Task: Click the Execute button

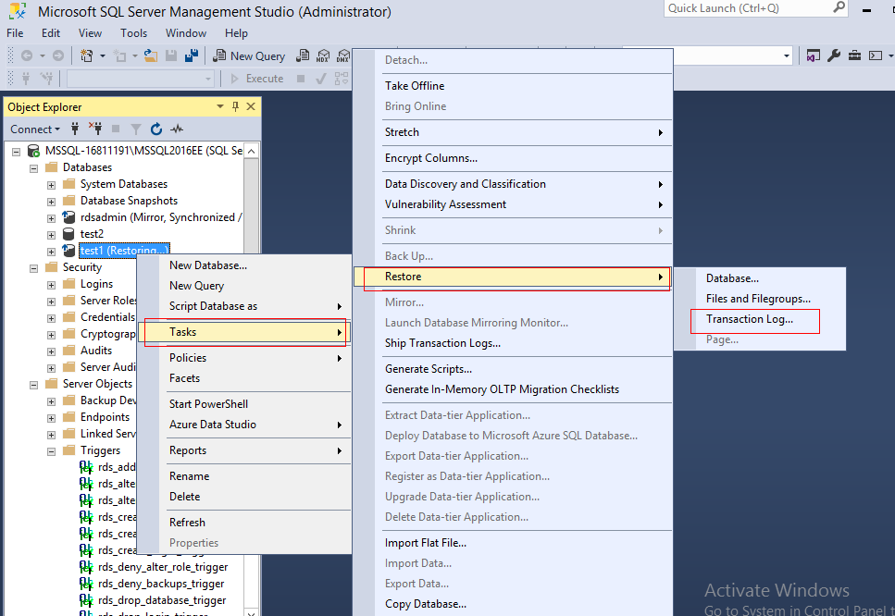Action: [257, 79]
